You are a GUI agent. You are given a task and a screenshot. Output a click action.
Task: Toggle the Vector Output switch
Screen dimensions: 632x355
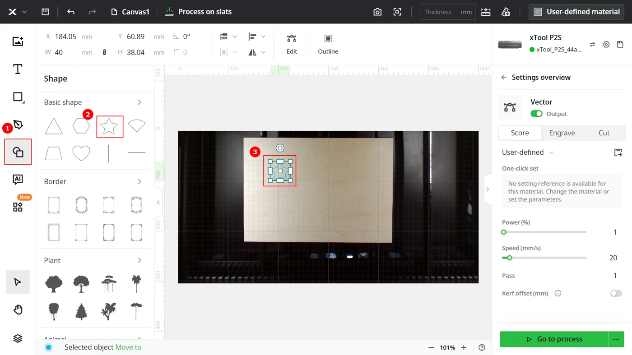(x=536, y=114)
